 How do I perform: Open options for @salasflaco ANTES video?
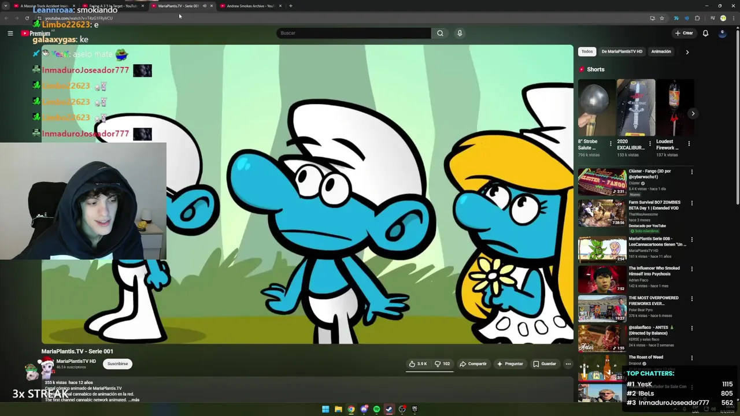(x=691, y=328)
